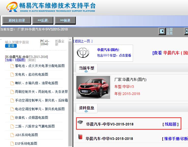Select the 资料信息 tab
The image size is (188, 147).
(86, 108)
